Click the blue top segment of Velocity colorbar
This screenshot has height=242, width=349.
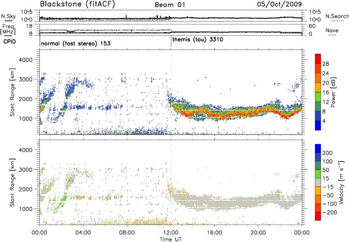(x=318, y=149)
